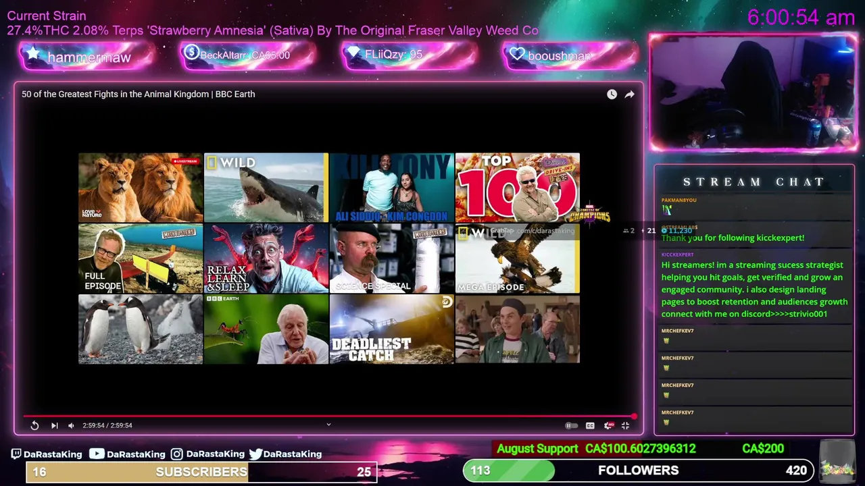Turn on closed captions (CC)
865x486 pixels.
coord(590,425)
